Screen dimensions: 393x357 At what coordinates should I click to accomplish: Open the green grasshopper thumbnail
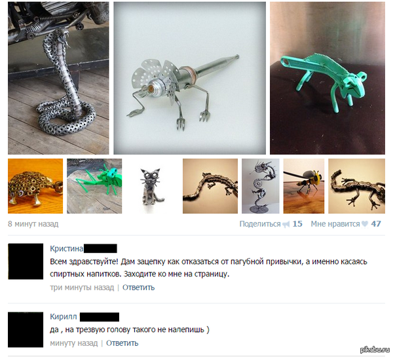pos(94,186)
